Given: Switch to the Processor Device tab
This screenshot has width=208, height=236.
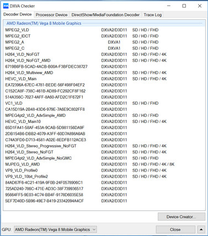Looking at the screenshot, I should pos(51,15).
